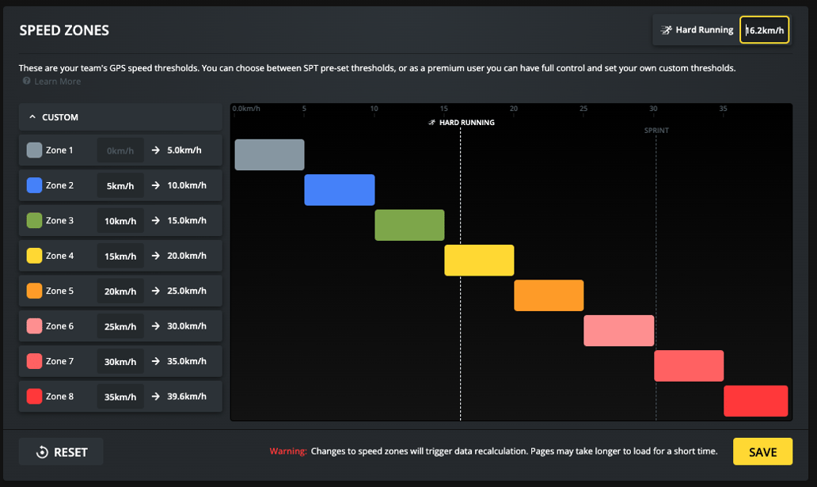Click Zone 6 start value 25km/h
Image resolution: width=817 pixels, height=487 pixels.
point(120,326)
